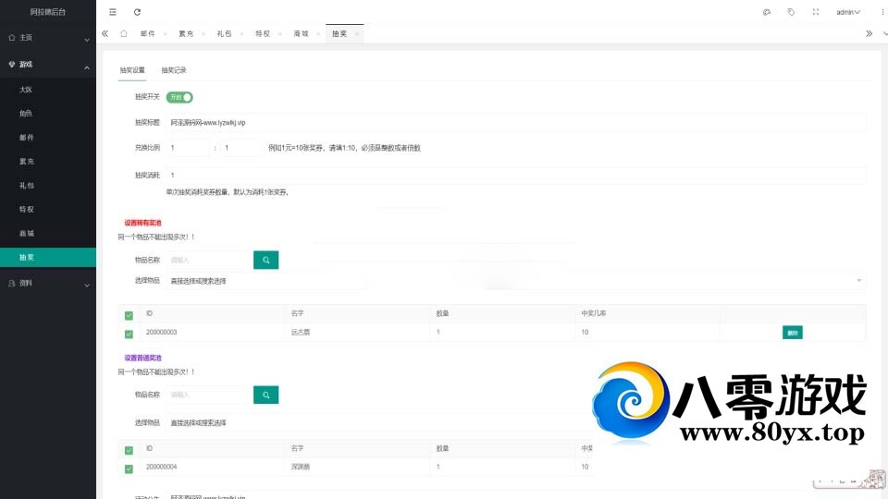
Task: Open 累充 in the sidebar
Action: (48, 161)
